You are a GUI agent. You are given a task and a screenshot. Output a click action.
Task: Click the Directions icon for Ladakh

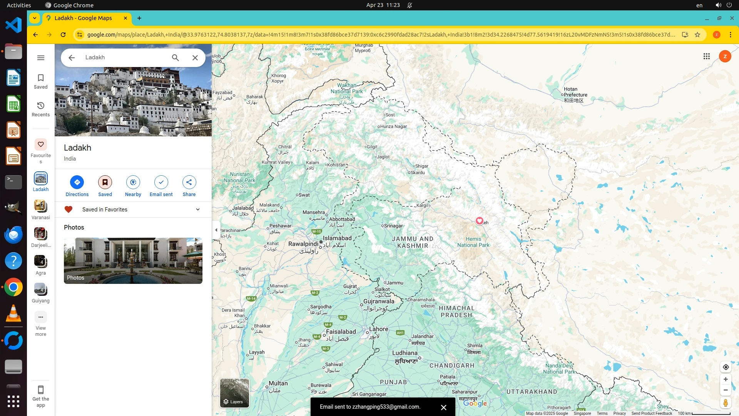tap(77, 182)
